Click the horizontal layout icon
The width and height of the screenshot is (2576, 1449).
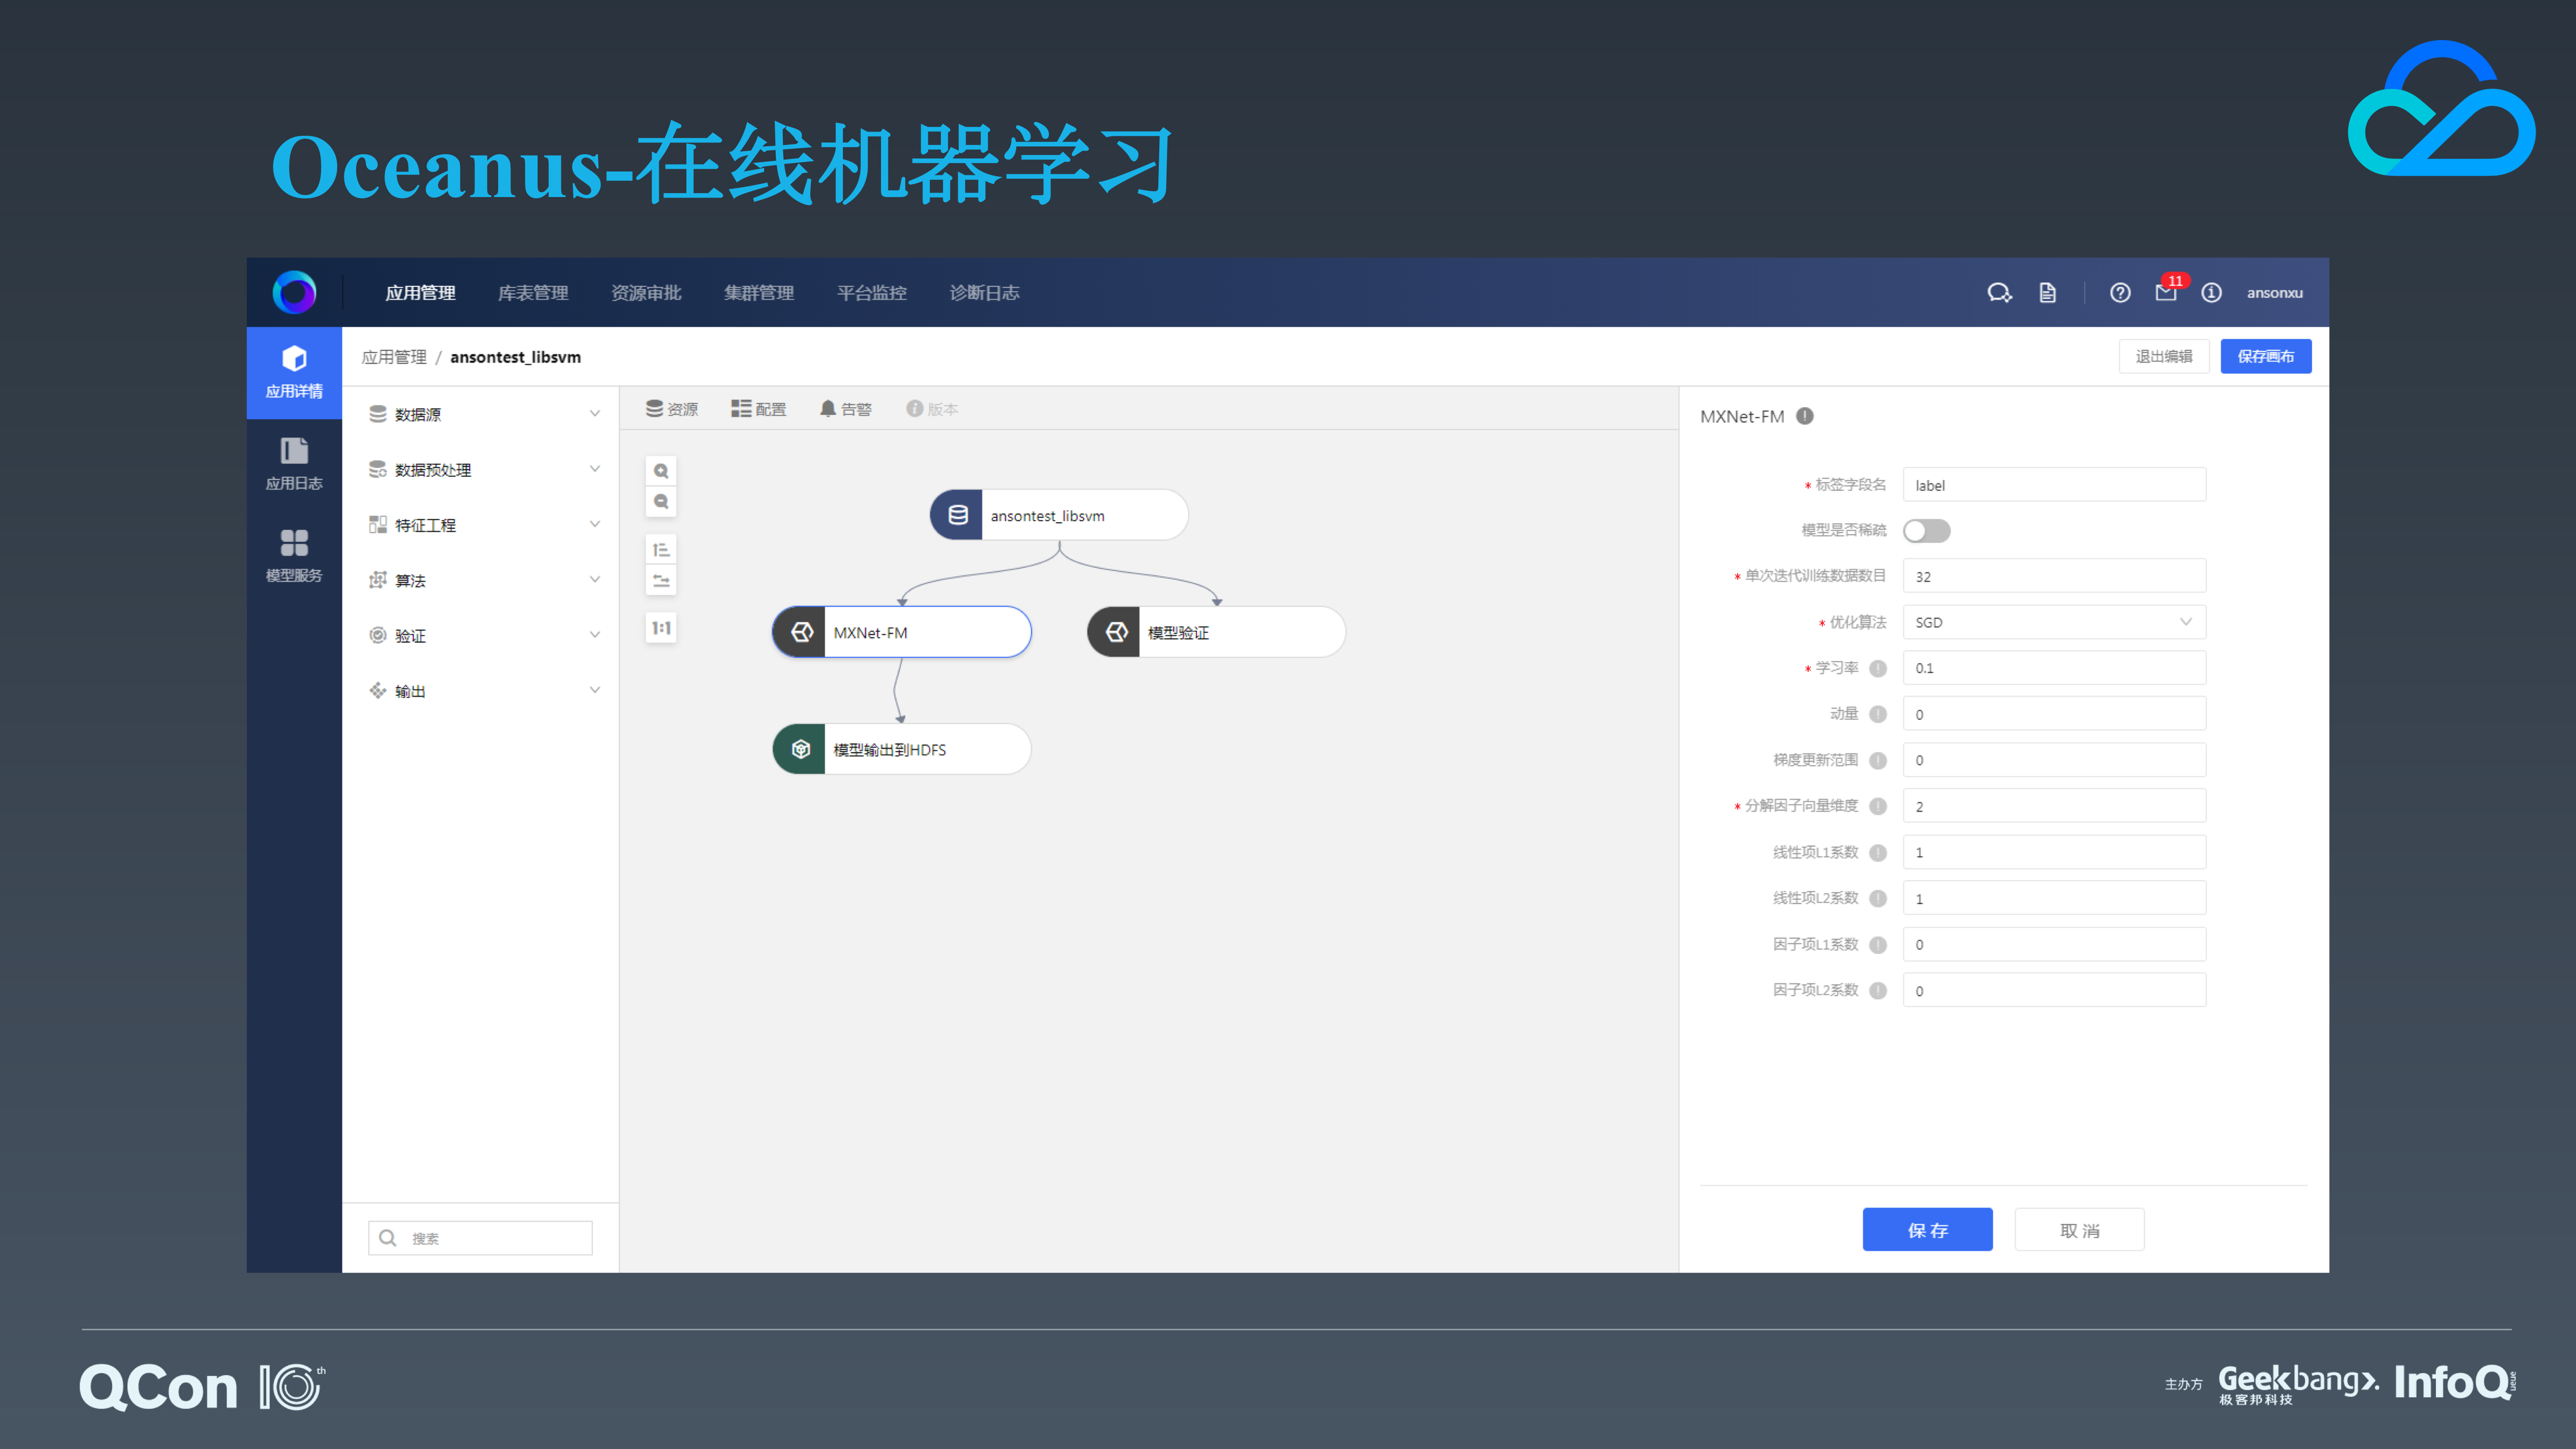point(661,581)
